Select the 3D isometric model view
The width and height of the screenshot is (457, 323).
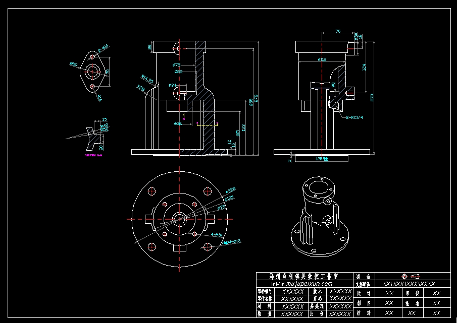pos(317,216)
